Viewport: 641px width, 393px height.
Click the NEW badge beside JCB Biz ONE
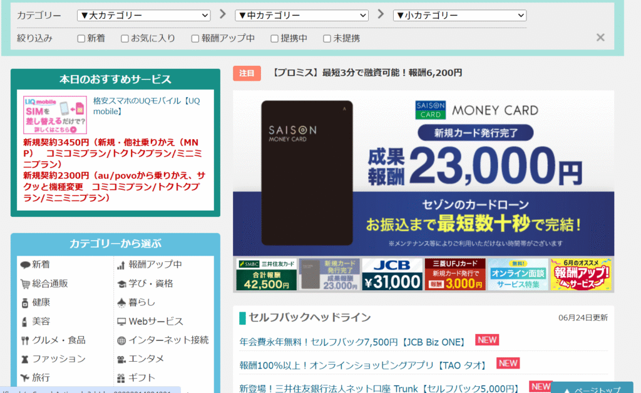pos(487,340)
